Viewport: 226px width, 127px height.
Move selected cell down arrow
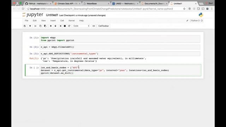55,26
